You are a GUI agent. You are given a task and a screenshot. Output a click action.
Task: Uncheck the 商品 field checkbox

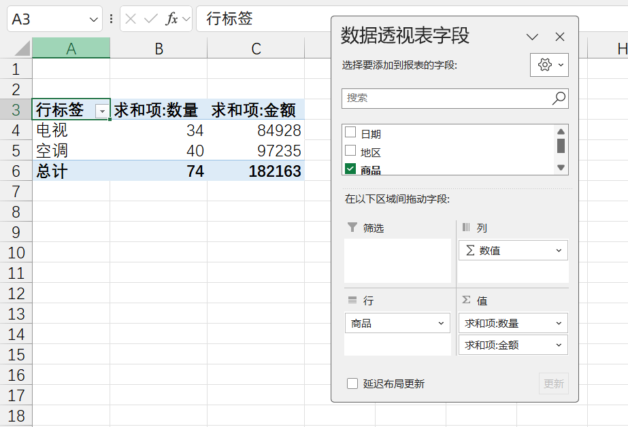pyautogui.click(x=350, y=169)
